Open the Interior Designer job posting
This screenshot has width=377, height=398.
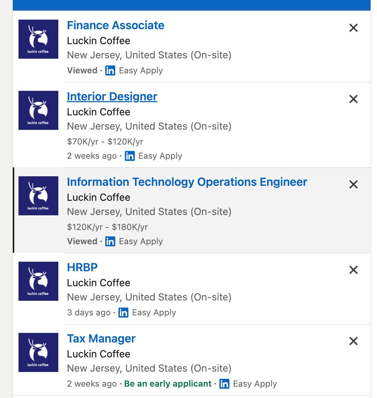112,96
